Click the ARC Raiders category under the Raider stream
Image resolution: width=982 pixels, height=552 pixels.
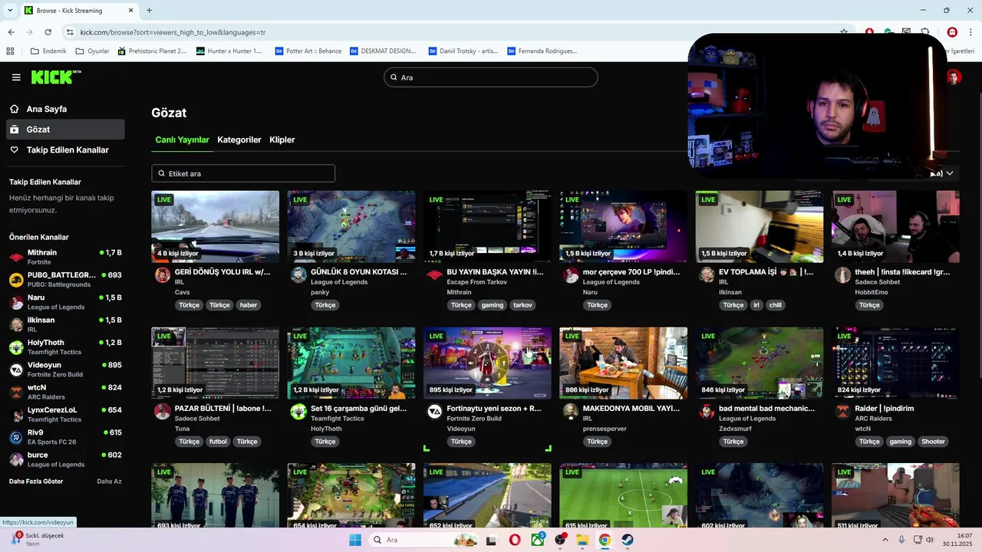873,419
